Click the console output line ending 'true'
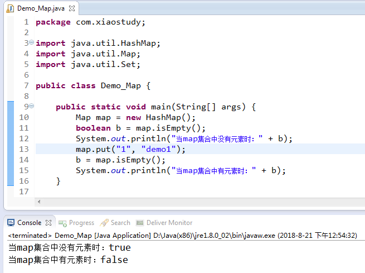This screenshot has width=365, height=273. tap(70, 247)
